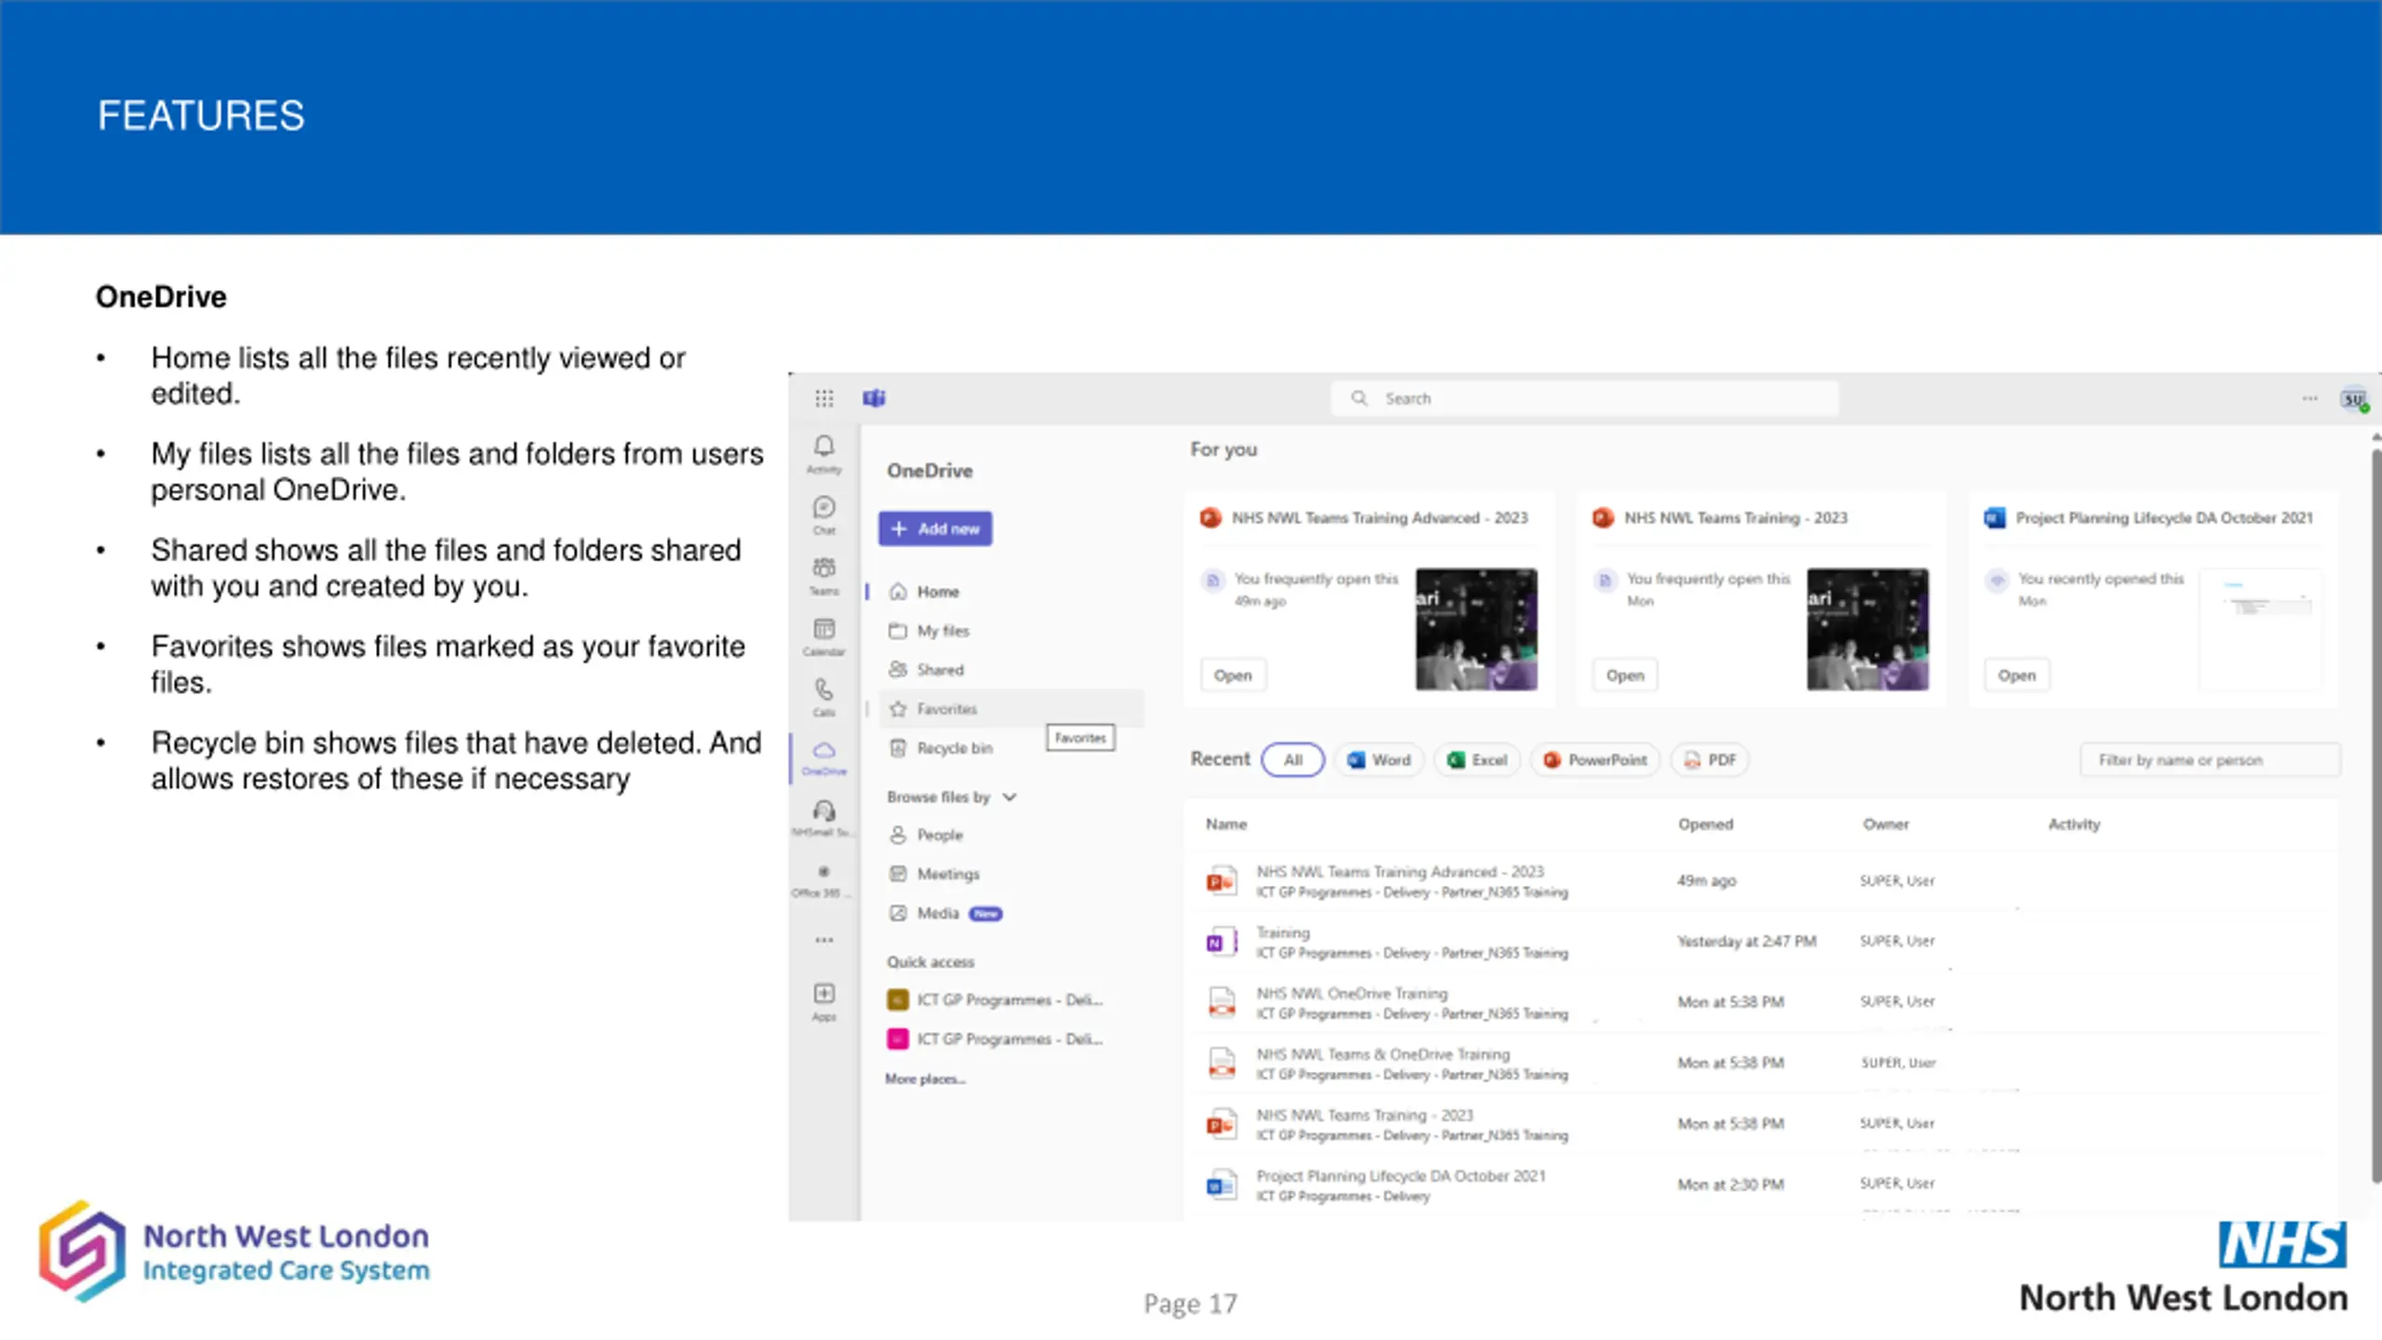Screen dimensions: 2382x1340
Task: Select the All filter pill
Action: click(1292, 760)
